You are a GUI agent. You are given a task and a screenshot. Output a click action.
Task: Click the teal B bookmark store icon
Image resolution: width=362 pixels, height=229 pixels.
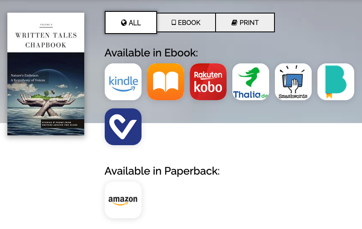[336, 82]
